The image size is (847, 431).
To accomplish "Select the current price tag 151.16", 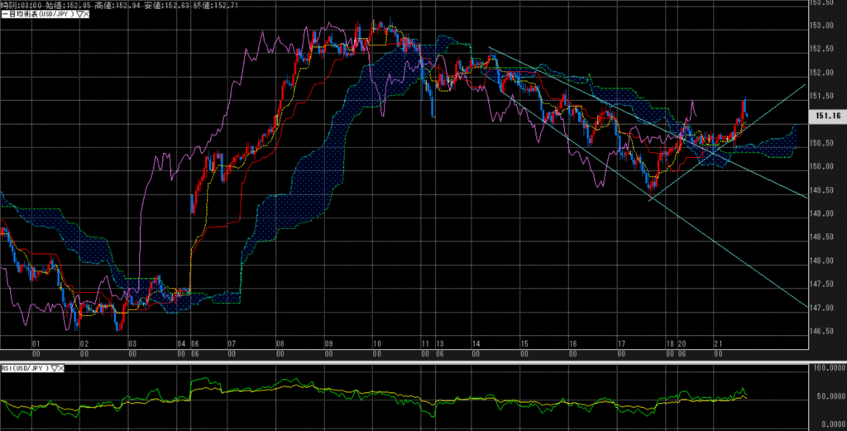I will (826, 117).
